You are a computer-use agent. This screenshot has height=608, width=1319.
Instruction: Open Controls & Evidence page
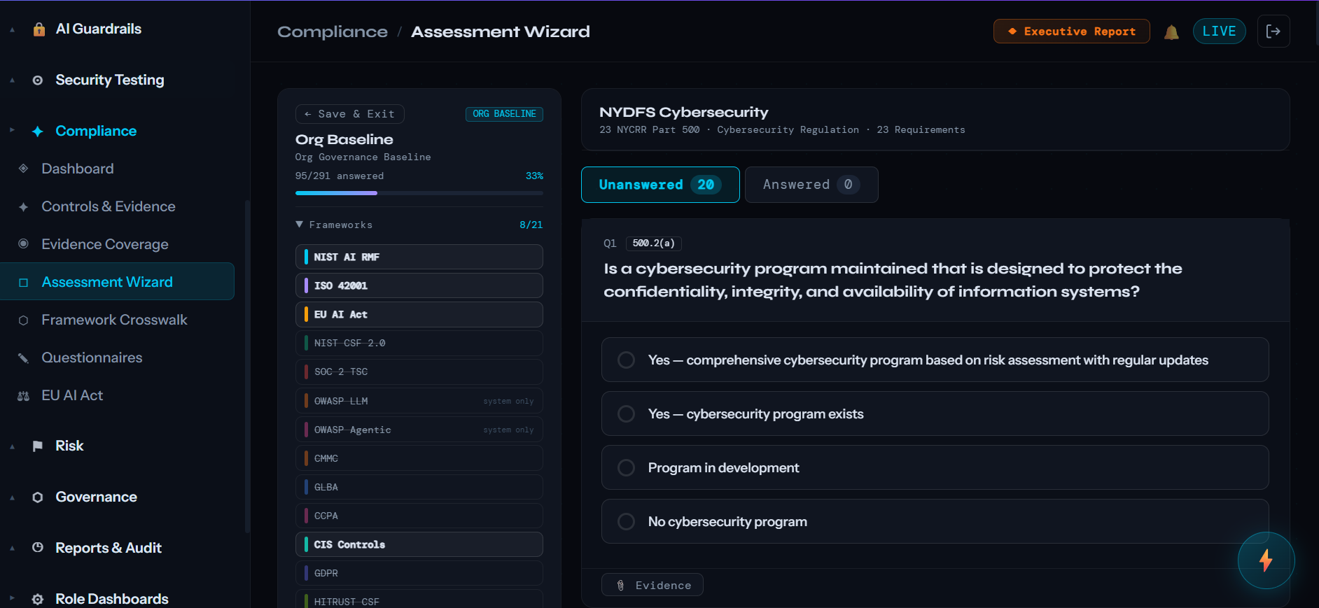click(x=109, y=206)
